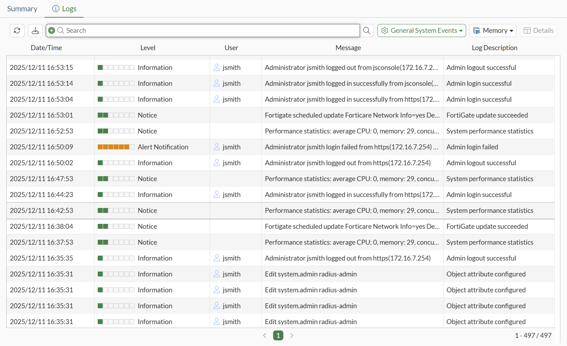Click the Details button
Viewport: 567px width, 346px height.
(x=538, y=31)
